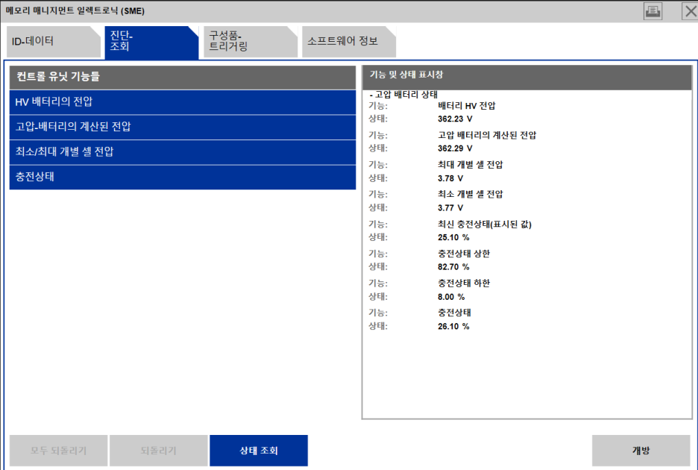Select 최소/최대 개별 셀 전압 row

tap(183, 152)
